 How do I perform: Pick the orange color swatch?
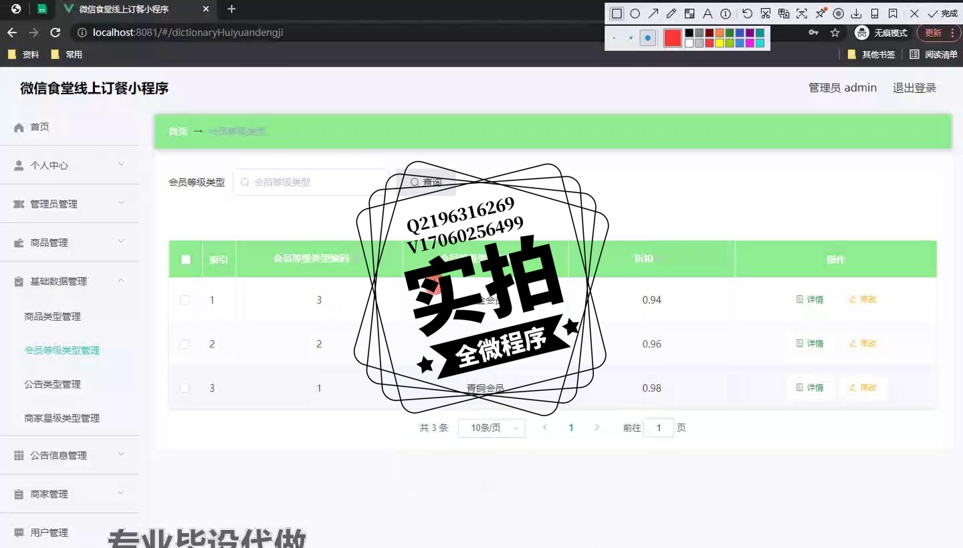720,33
